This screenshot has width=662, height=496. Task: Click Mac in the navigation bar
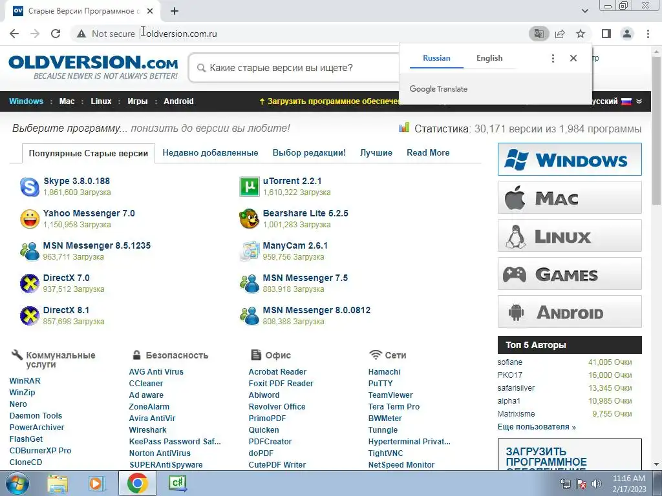(x=67, y=101)
